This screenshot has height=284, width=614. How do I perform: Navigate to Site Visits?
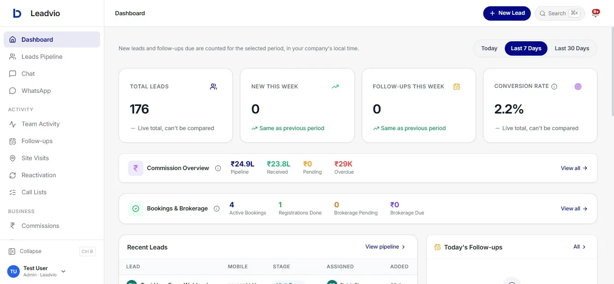[x=52, y=158]
